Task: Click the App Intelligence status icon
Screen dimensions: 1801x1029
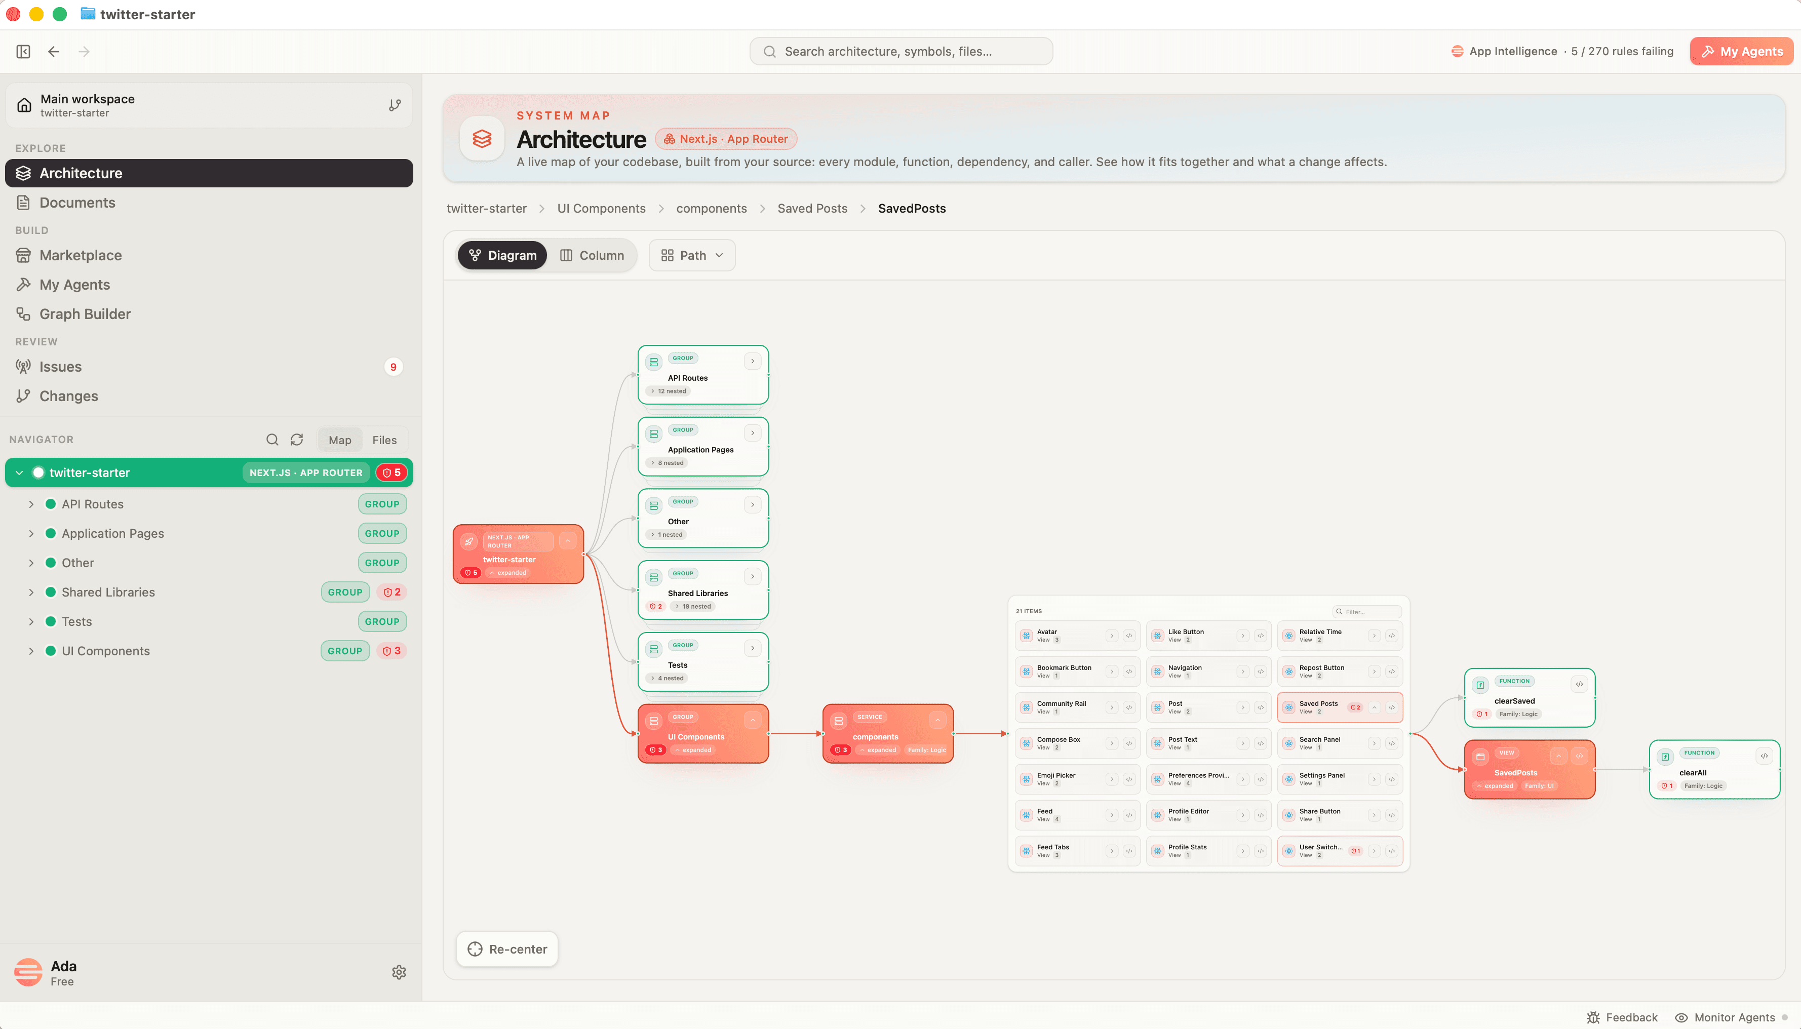Action: (x=1457, y=52)
